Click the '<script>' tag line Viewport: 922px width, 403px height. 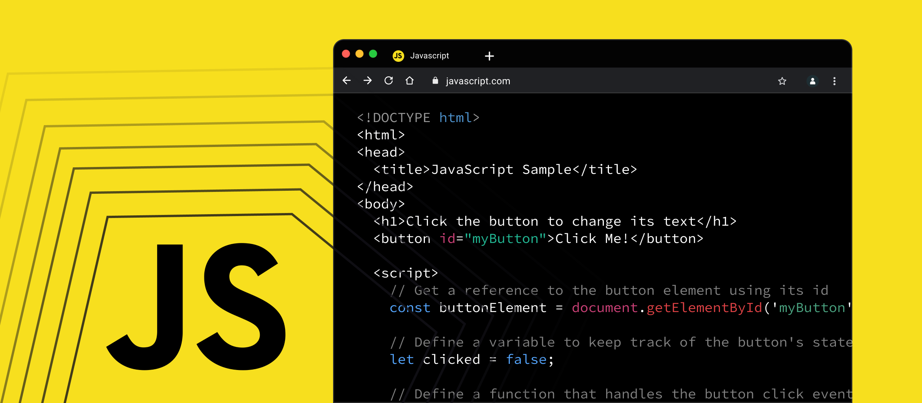[x=406, y=273]
